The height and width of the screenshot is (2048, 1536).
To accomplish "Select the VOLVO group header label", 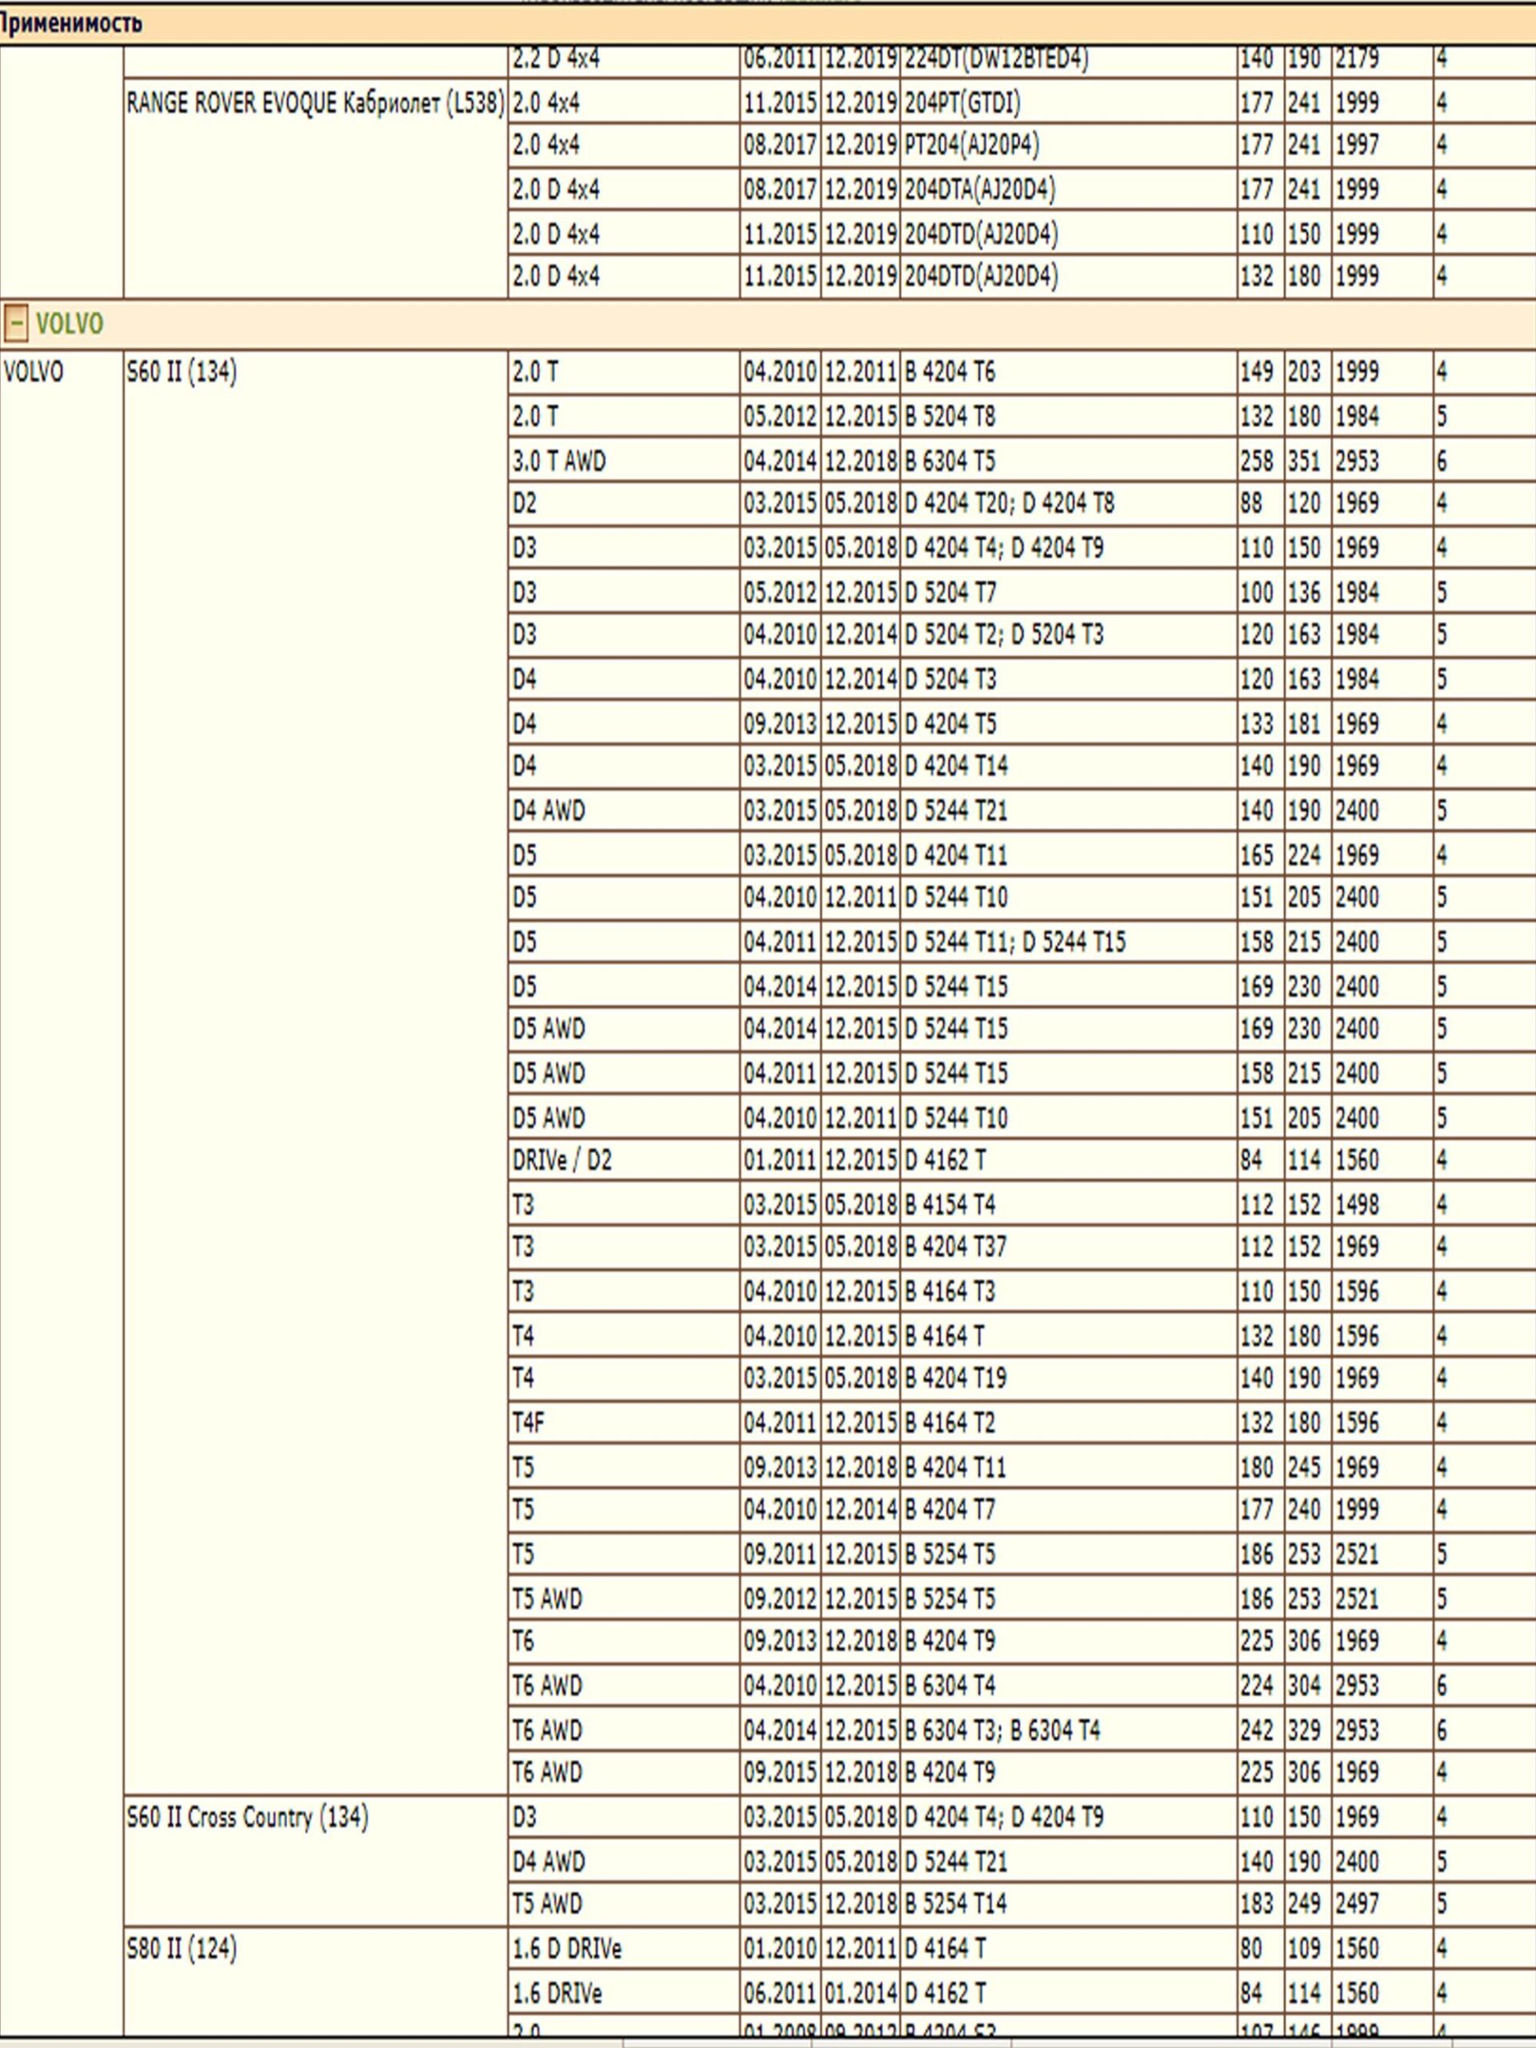I will (70, 324).
